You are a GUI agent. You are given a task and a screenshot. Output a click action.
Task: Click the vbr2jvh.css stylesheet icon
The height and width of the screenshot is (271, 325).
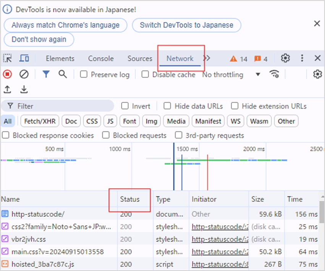click(x=5, y=239)
